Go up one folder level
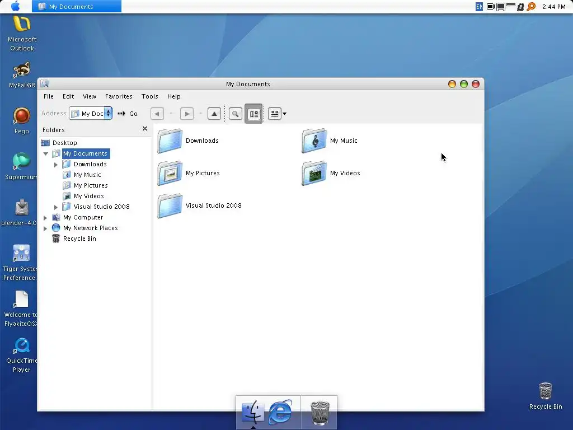This screenshot has width=573, height=430. point(214,114)
